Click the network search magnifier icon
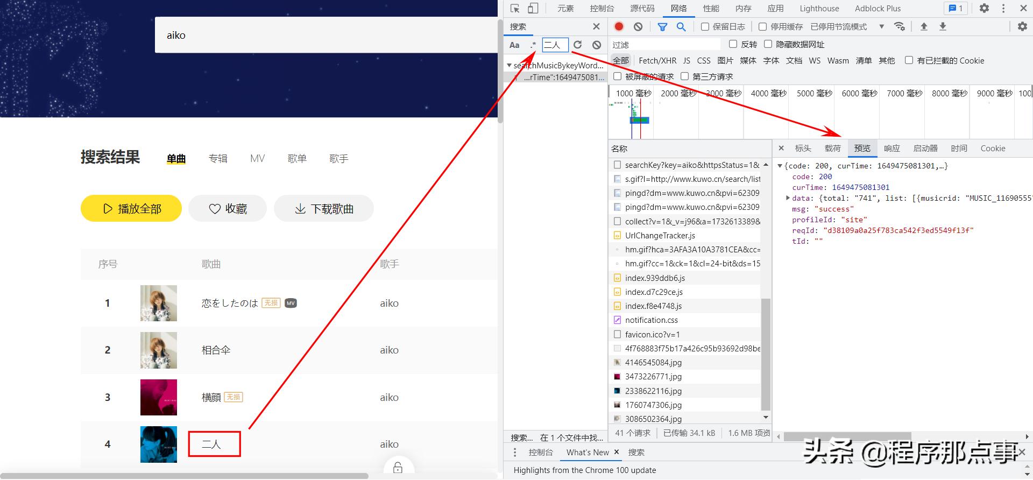Screen dimensions: 1033x480 [681, 26]
